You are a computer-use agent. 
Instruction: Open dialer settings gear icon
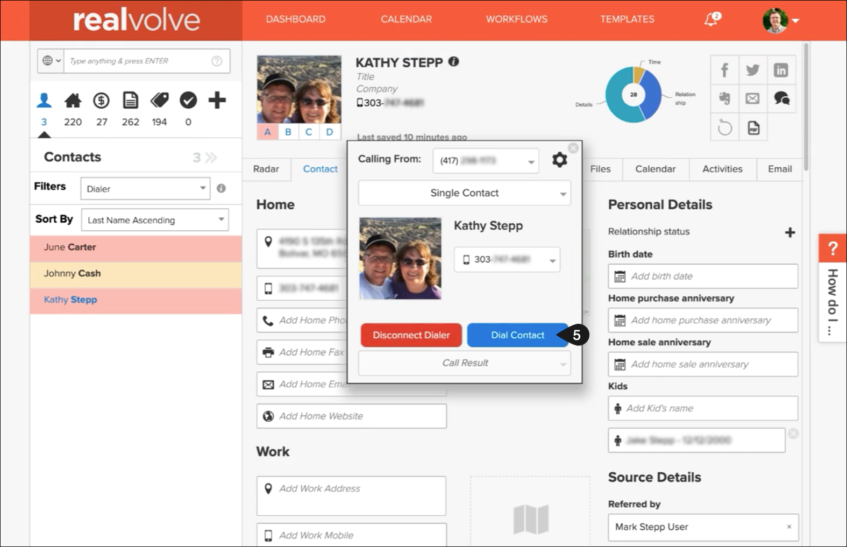pos(559,160)
